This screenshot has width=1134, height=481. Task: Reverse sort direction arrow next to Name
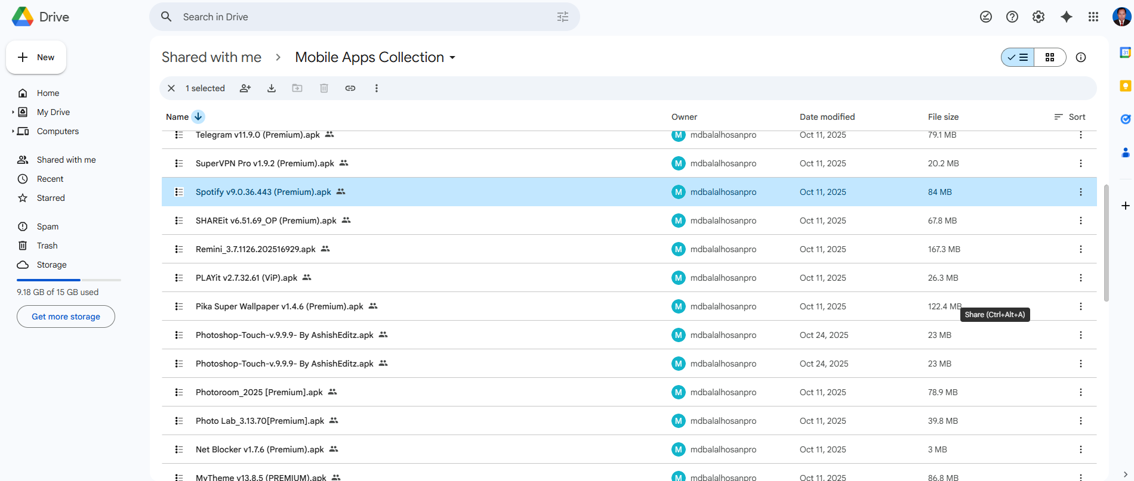tap(198, 117)
